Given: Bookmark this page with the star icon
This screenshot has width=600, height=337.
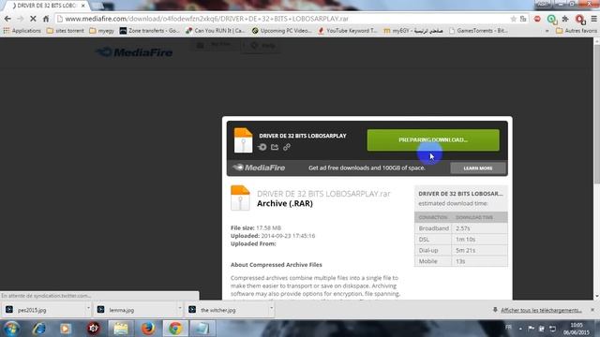Looking at the screenshot, I should [x=513, y=19].
